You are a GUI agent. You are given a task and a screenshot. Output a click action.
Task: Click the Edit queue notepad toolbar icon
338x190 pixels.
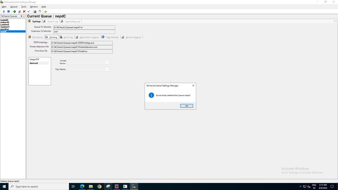click(x=19, y=12)
